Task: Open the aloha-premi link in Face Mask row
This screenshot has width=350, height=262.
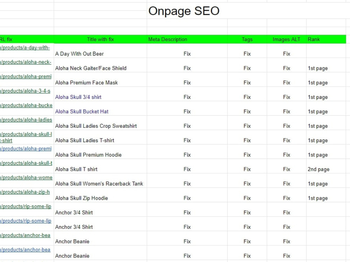Action: tap(26, 77)
